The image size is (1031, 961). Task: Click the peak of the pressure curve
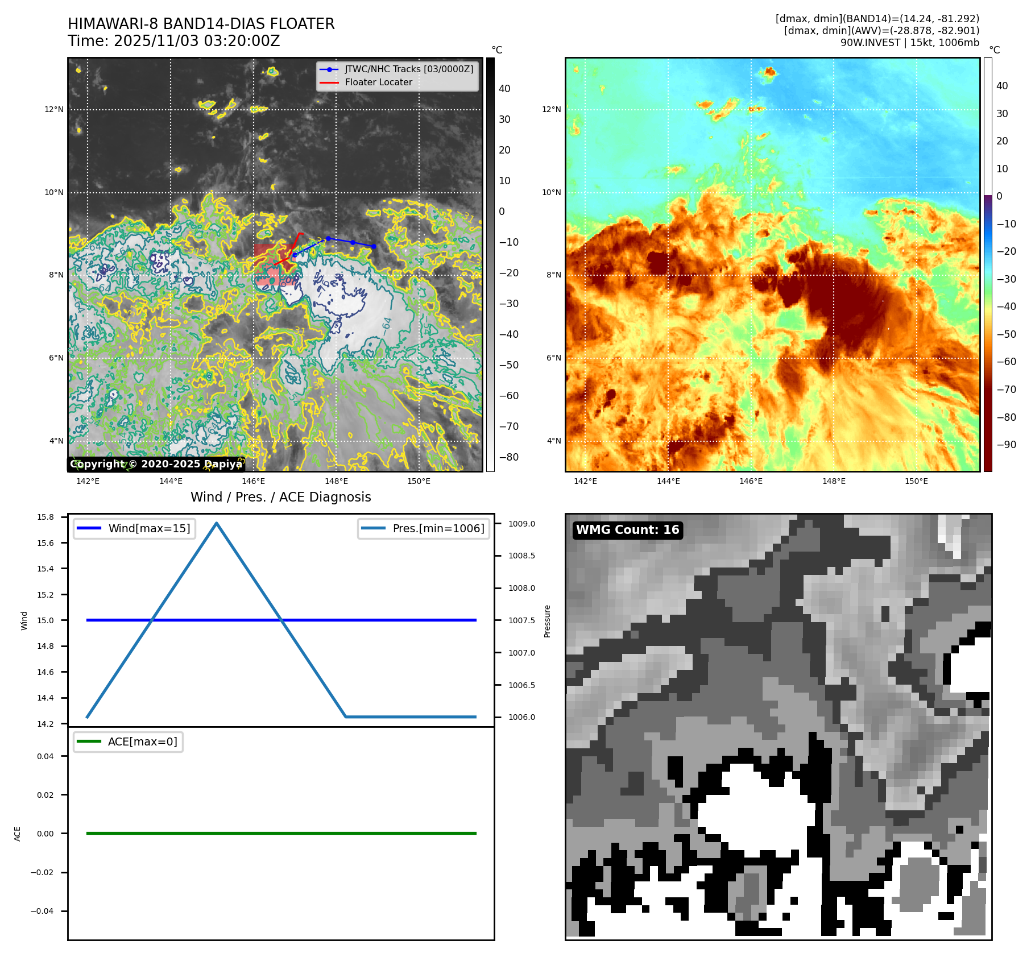pyautogui.click(x=217, y=523)
